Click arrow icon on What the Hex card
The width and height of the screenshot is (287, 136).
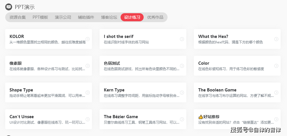click(276, 39)
